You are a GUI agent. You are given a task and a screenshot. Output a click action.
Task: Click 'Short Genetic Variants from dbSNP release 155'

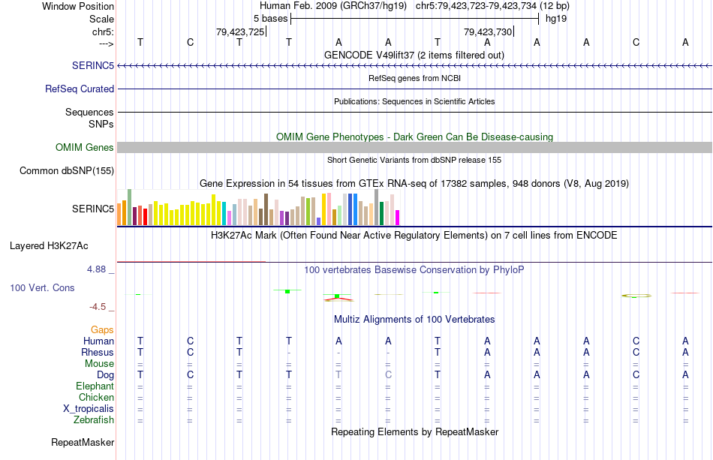click(x=414, y=160)
